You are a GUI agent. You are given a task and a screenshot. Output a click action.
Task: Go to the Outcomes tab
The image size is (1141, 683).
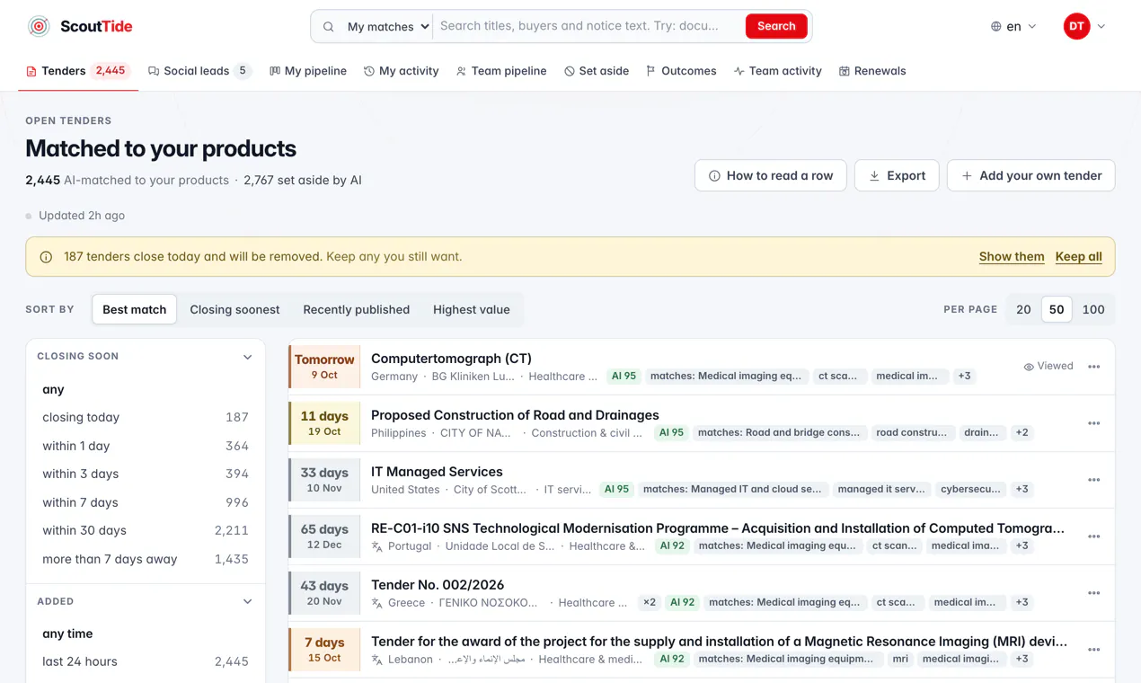pyautogui.click(x=681, y=71)
